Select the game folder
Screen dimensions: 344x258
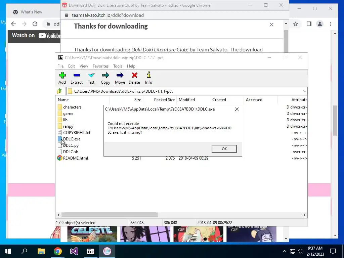point(66,114)
